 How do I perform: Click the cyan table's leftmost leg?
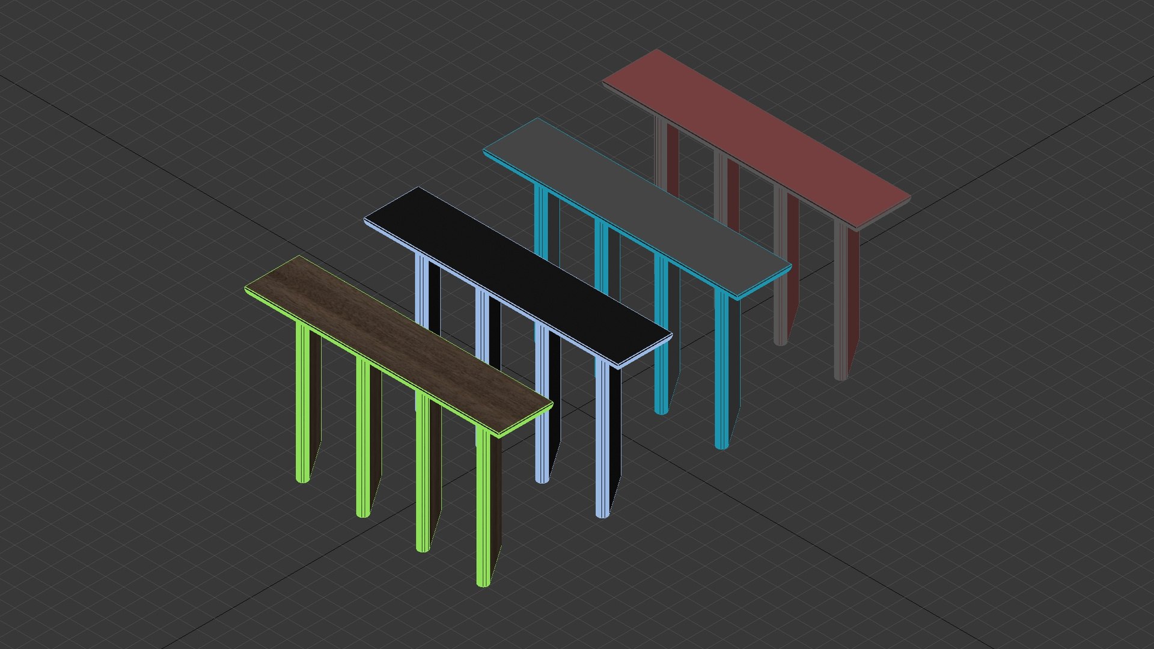coord(546,225)
